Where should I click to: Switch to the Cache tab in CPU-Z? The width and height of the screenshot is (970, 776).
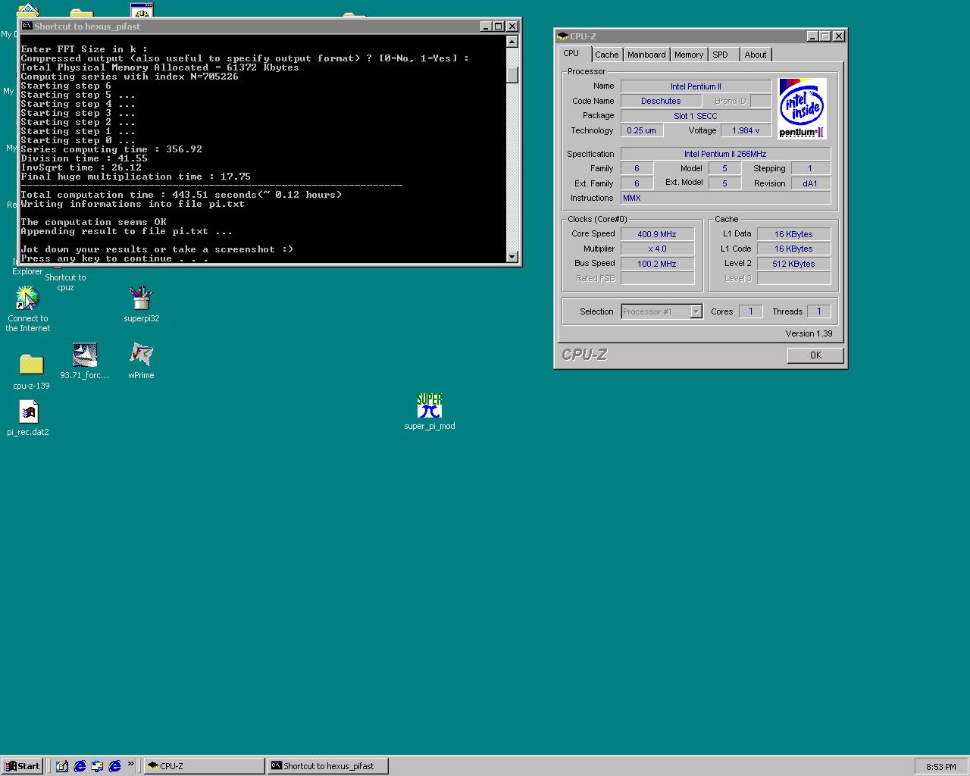[606, 55]
